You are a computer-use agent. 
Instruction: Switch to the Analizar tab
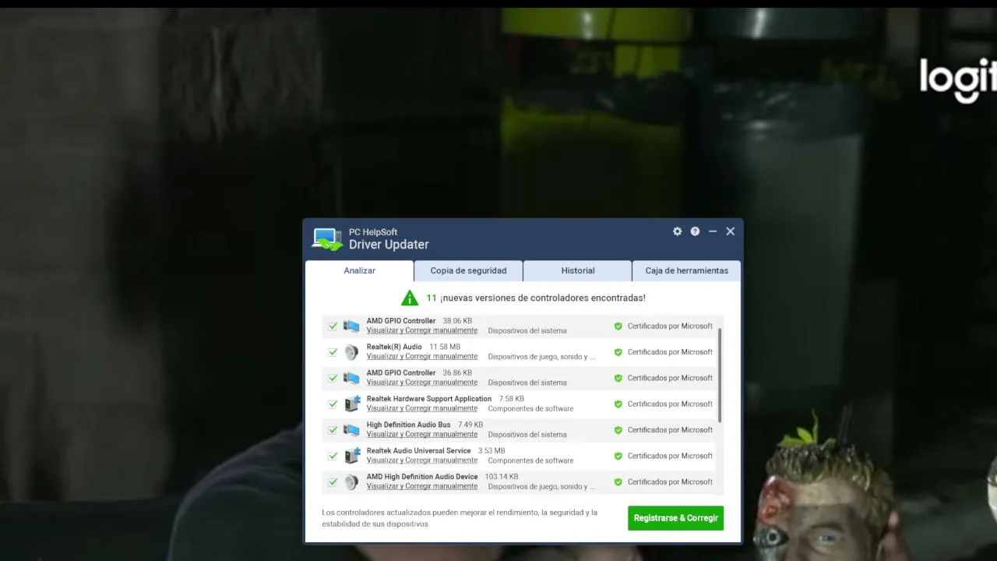click(360, 270)
